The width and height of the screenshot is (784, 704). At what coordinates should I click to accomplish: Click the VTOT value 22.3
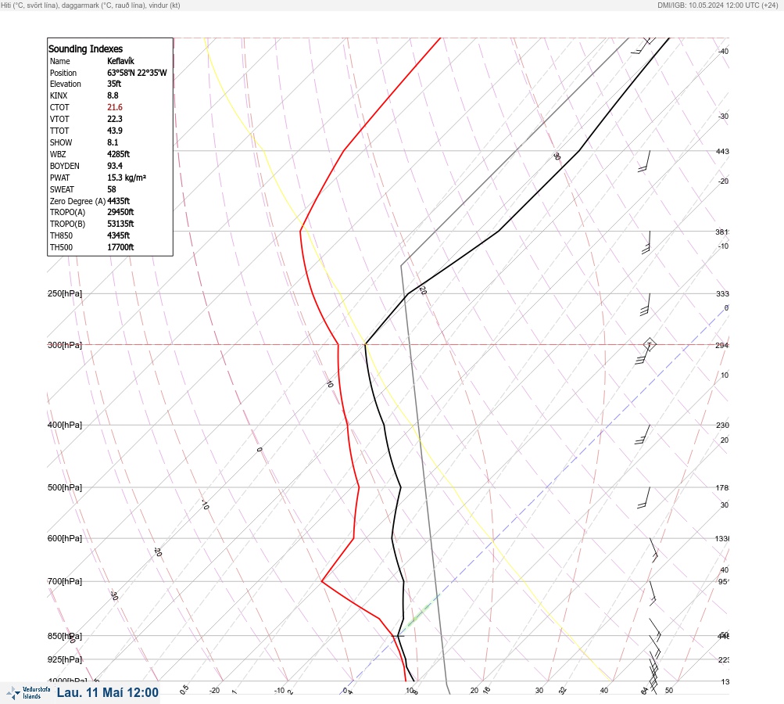[x=114, y=119]
